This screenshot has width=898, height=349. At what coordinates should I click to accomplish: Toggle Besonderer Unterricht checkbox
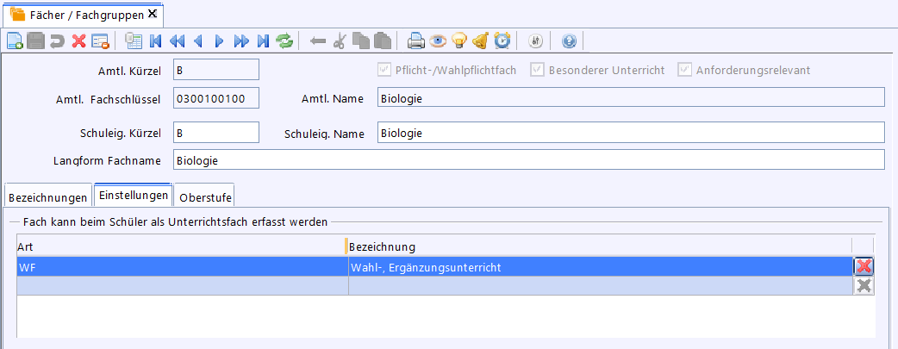click(537, 70)
